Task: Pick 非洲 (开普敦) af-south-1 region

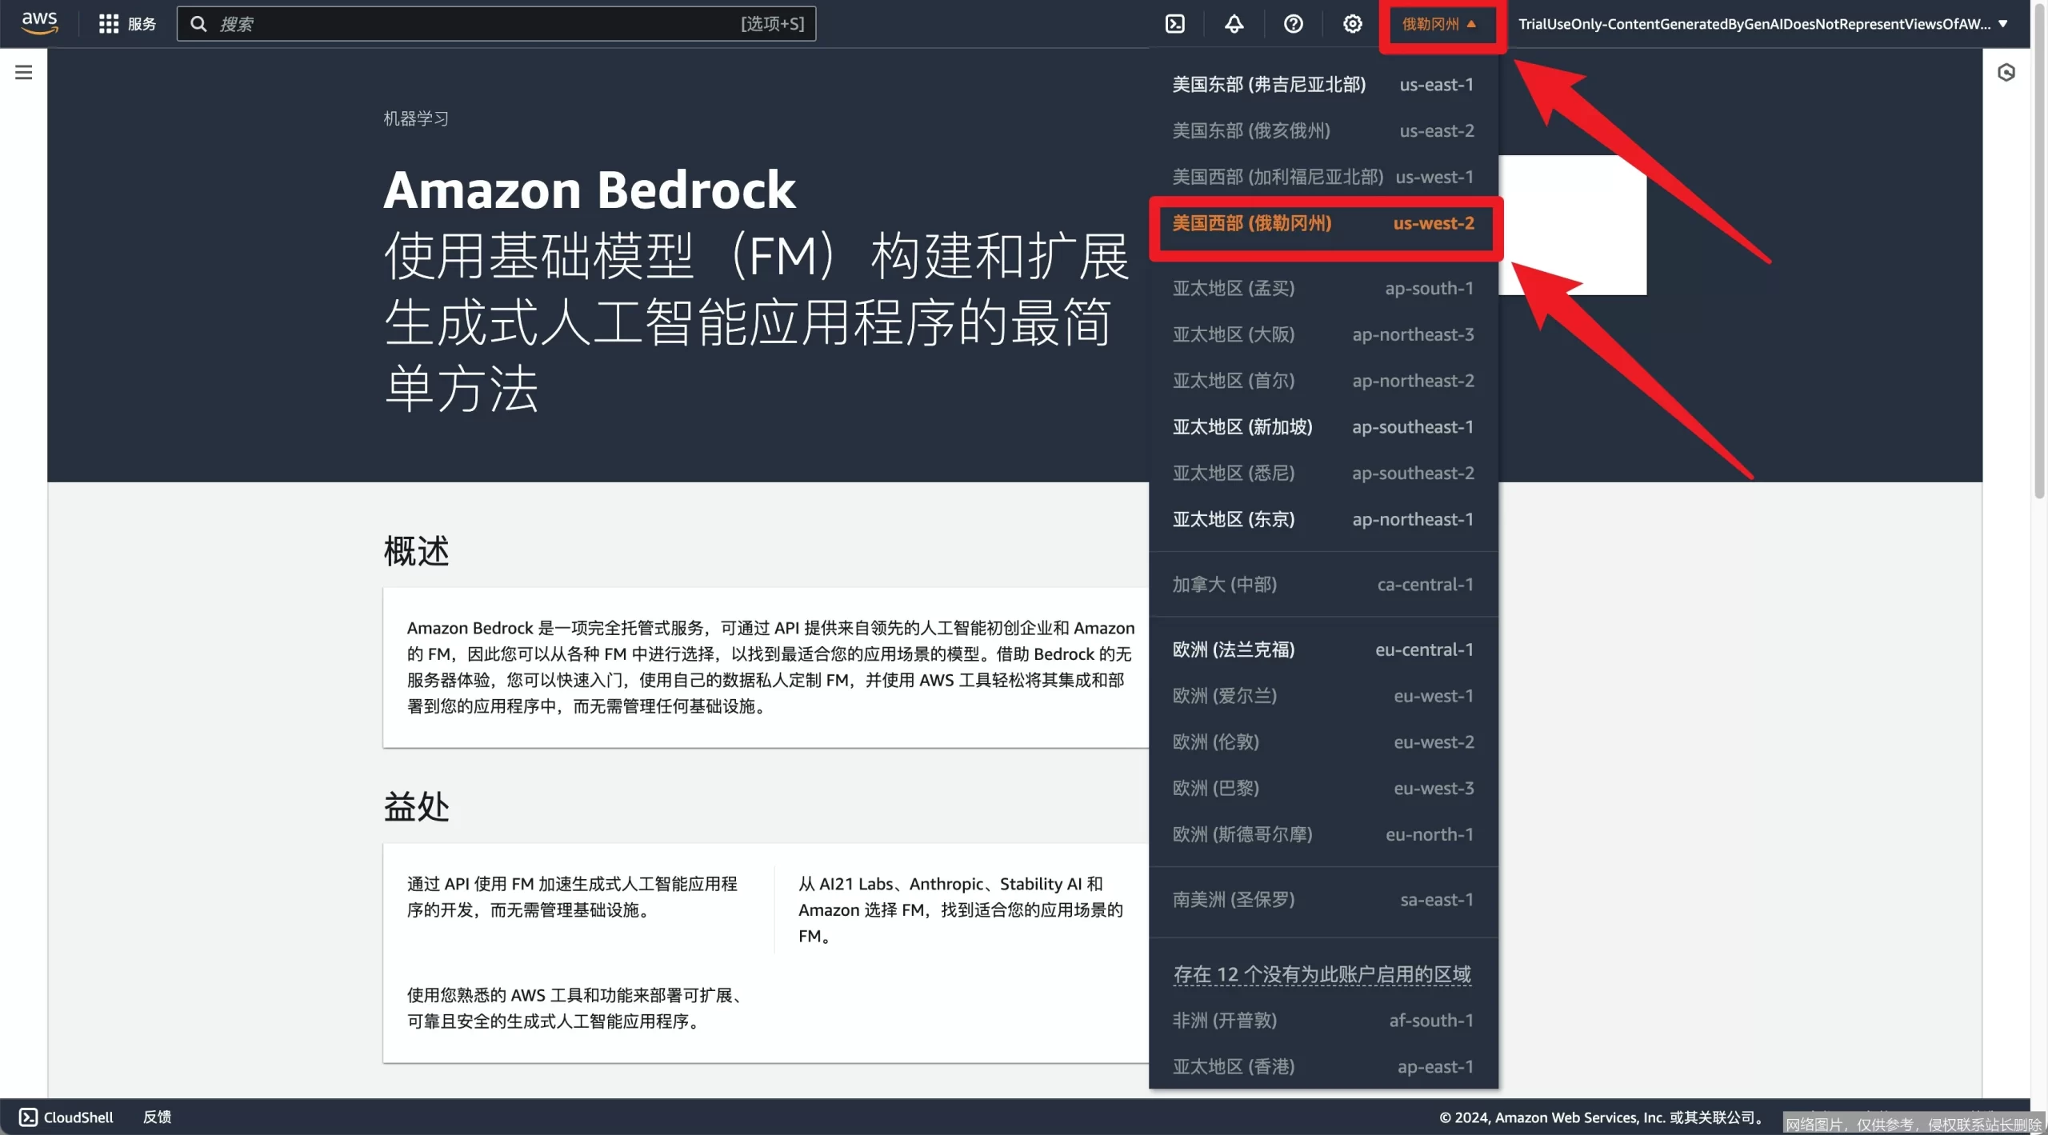Action: [1323, 1021]
